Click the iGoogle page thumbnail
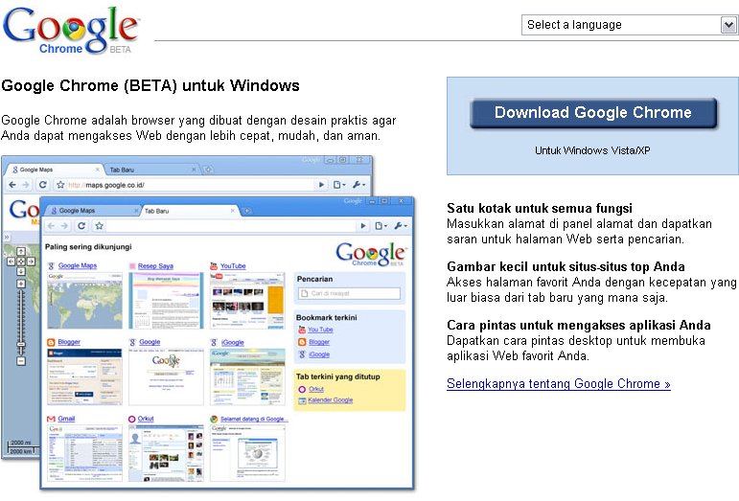 click(x=247, y=376)
